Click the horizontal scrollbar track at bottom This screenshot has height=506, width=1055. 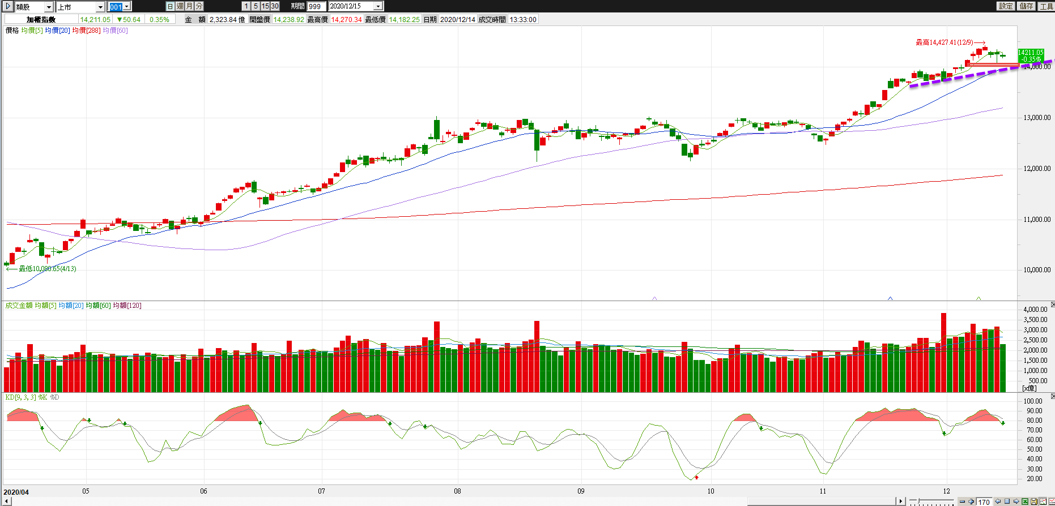(453, 501)
